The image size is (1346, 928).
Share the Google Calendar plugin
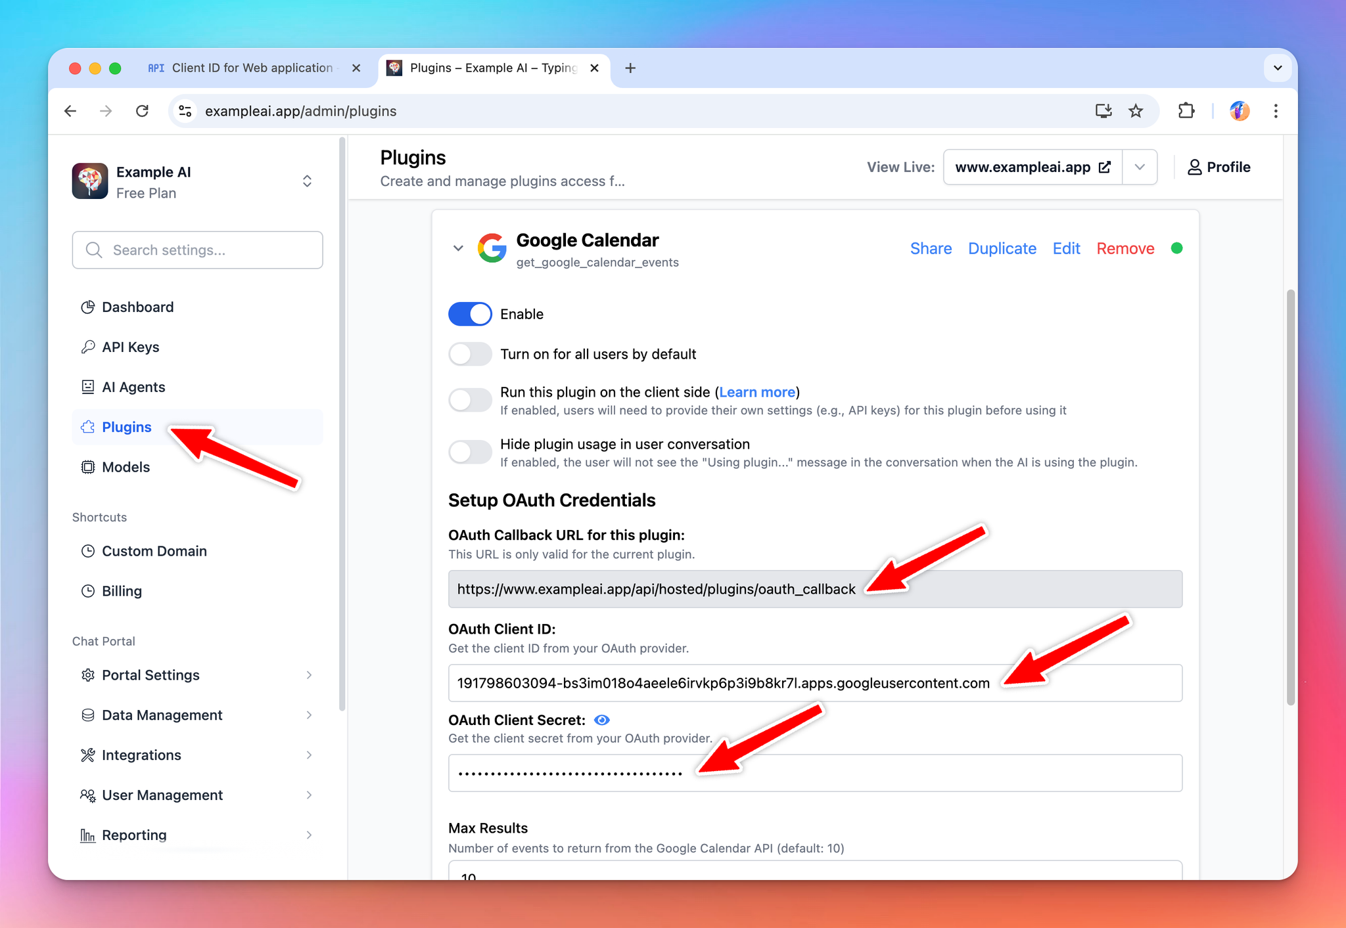931,248
